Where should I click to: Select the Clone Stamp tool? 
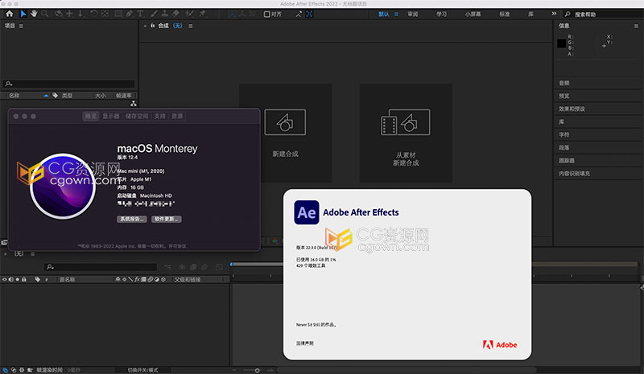coord(165,14)
